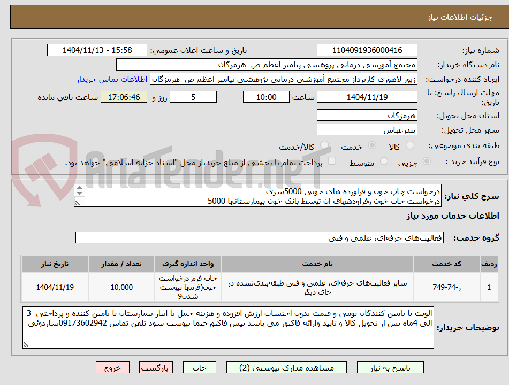The width and height of the screenshot is (509, 385).
Task: Click the کد خدمت column header
Action: (446, 264)
